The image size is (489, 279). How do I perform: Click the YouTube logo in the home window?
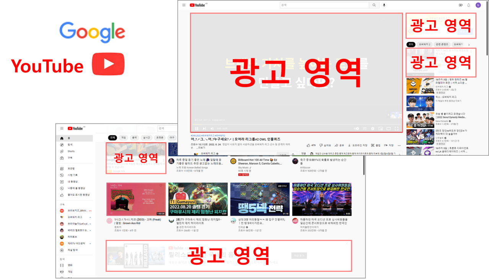pos(76,129)
